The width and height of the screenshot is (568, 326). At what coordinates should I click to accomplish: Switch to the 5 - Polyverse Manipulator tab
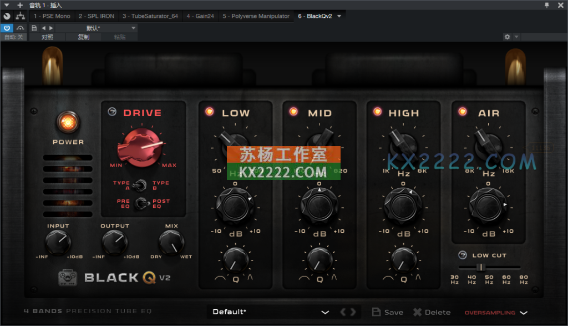[x=256, y=16]
